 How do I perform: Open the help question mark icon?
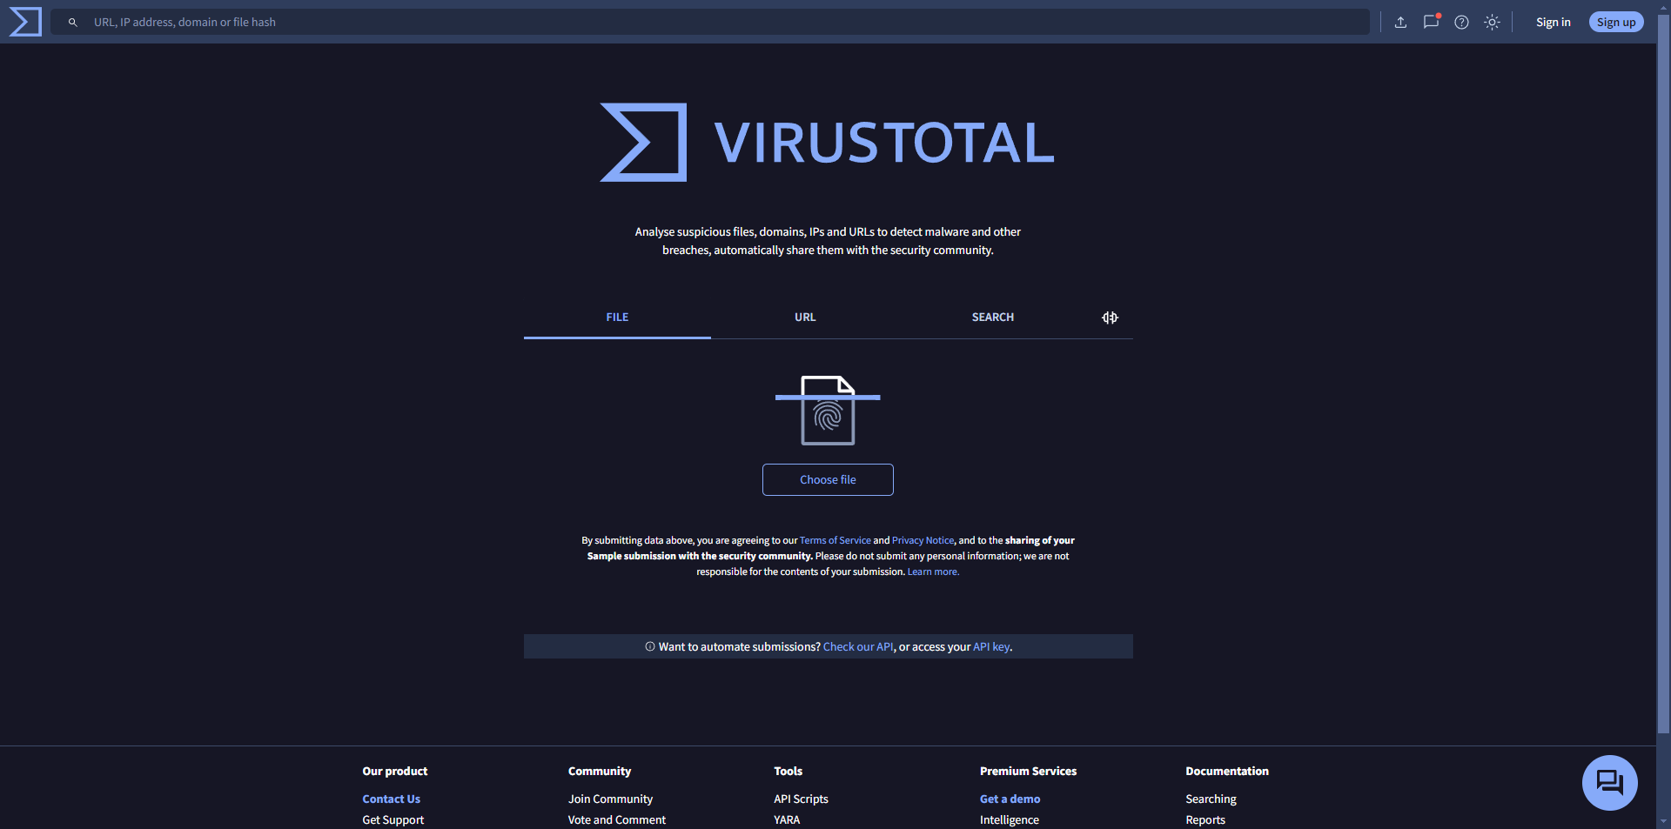pyautogui.click(x=1461, y=23)
